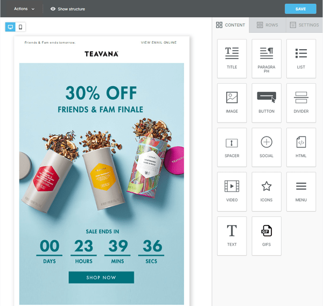Select the Video content block

(x=231, y=192)
